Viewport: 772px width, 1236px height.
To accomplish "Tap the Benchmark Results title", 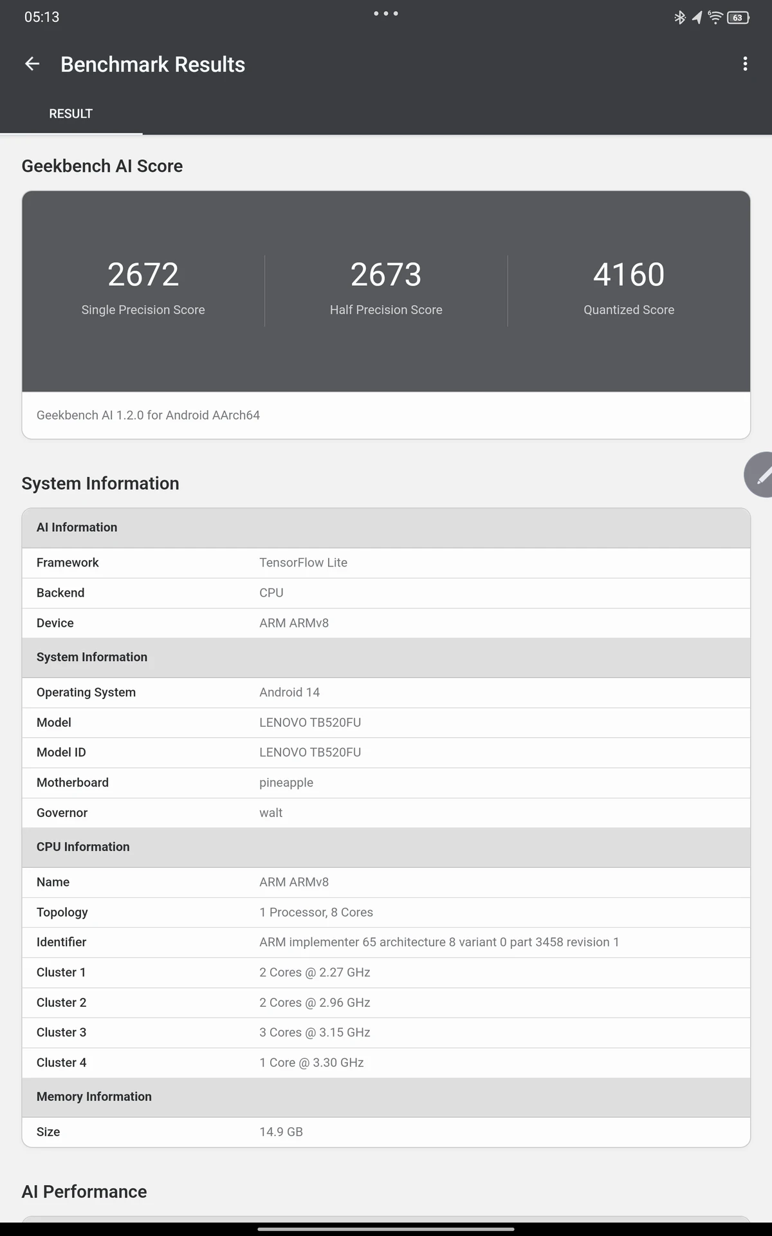I will coord(152,64).
